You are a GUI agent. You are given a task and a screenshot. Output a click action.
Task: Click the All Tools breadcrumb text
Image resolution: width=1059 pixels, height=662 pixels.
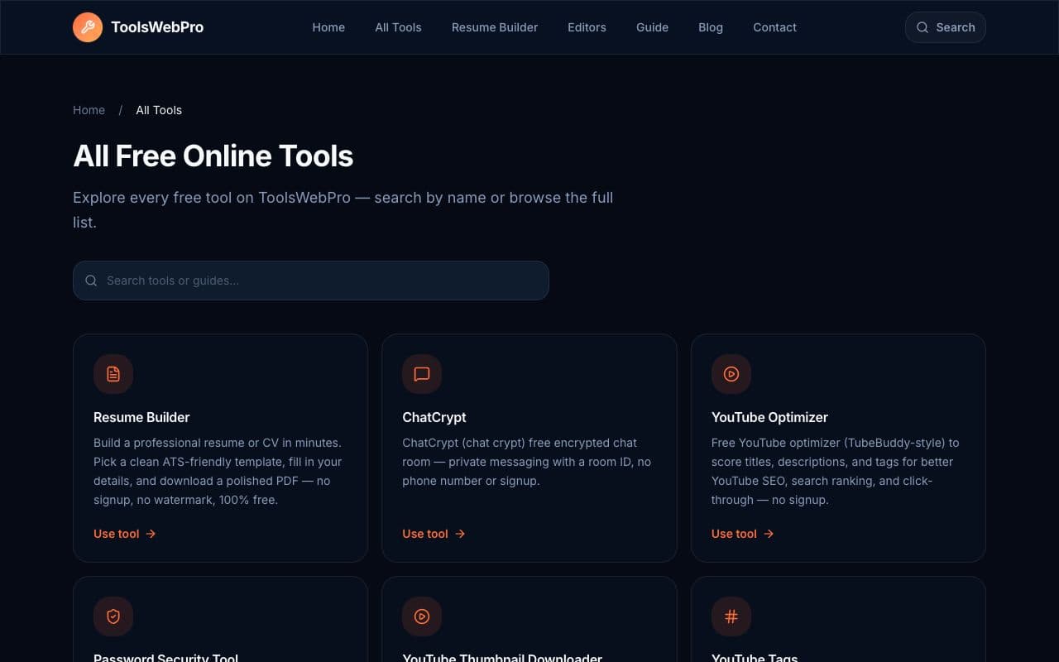pos(159,110)
